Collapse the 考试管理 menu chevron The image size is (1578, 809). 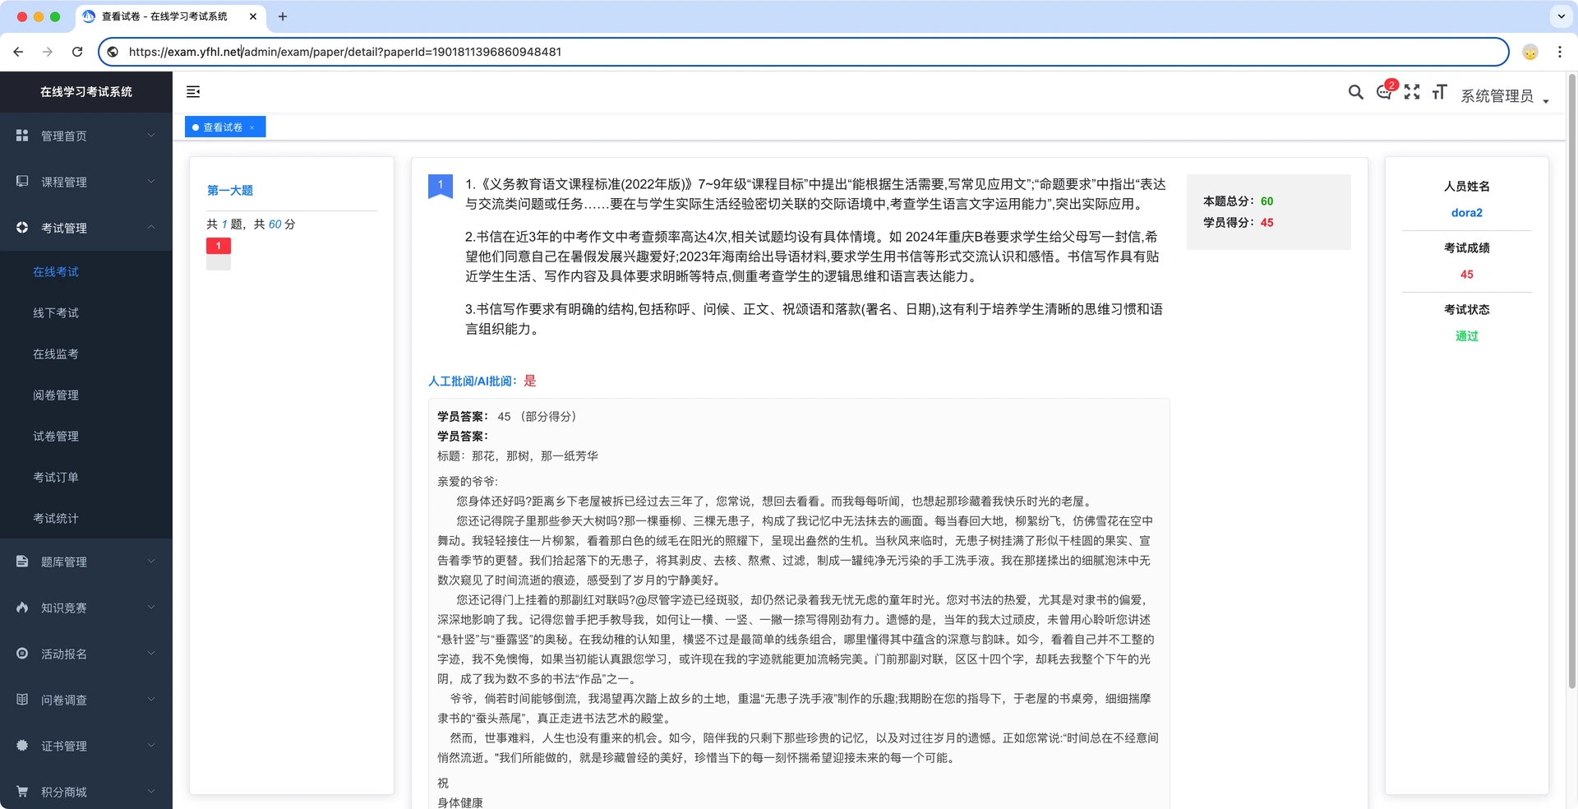pyautogui.click(x=151, y=228)
